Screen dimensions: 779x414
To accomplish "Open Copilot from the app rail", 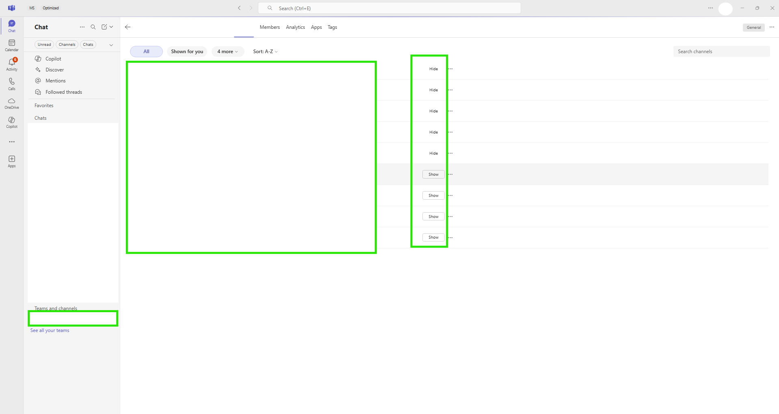I will [12, 122].
